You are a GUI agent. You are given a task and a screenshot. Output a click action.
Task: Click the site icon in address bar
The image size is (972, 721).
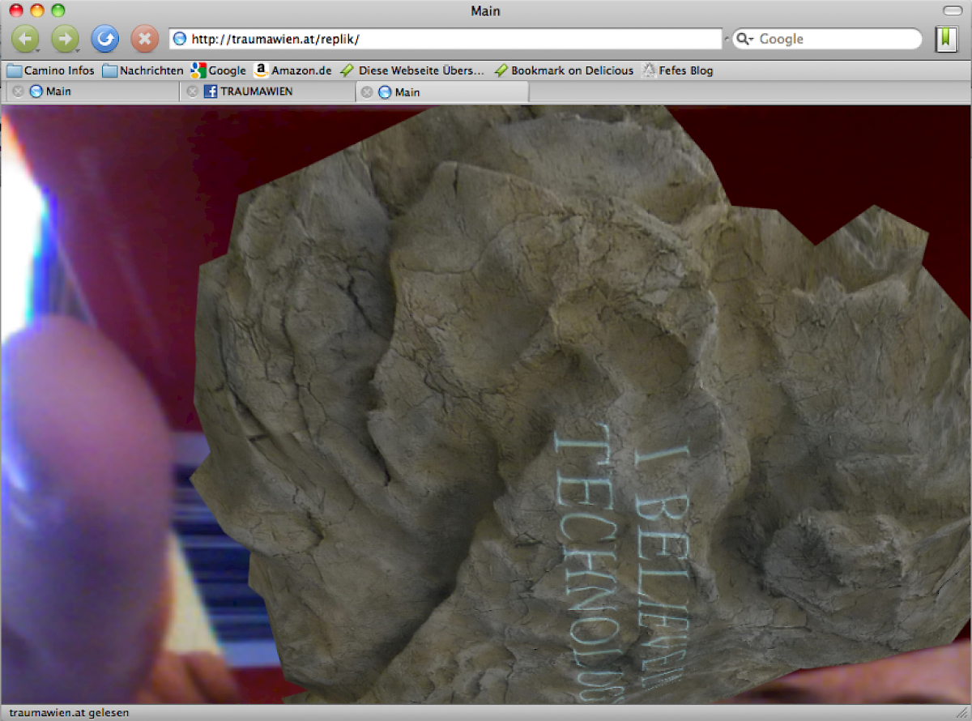180,39
